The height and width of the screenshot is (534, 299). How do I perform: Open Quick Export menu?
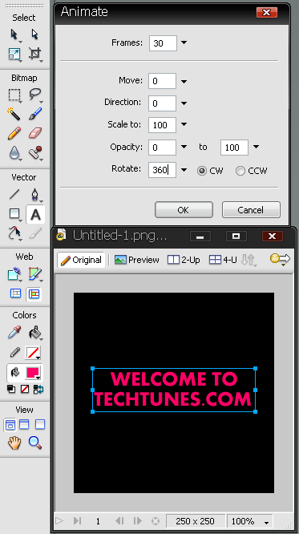point(280,260)
